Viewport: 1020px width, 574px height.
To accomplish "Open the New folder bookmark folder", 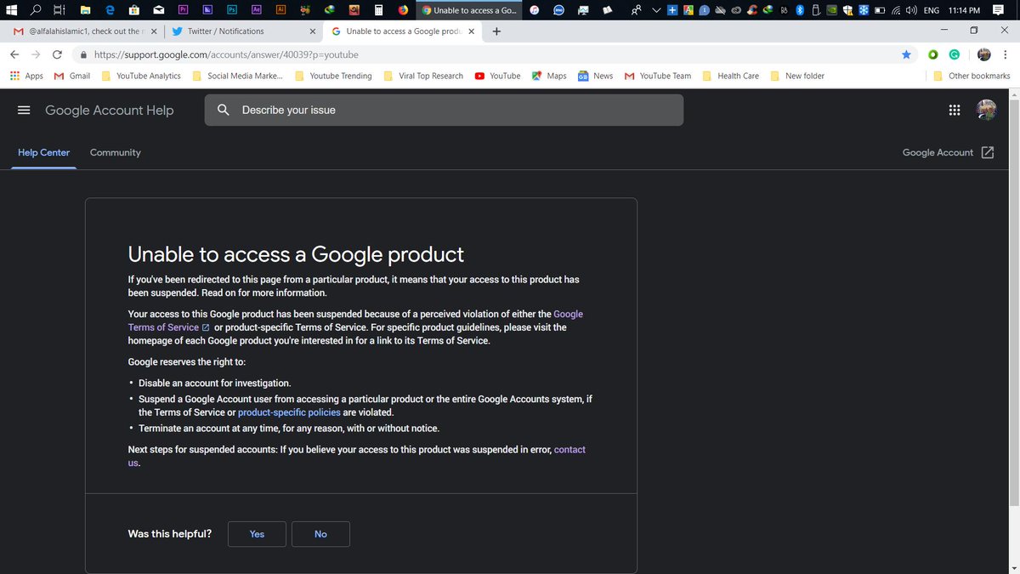I will (x=797, y=76).
